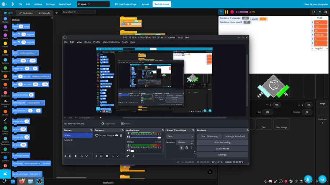
Task: Open go to random position dropdown
Action: coord(28,53)
